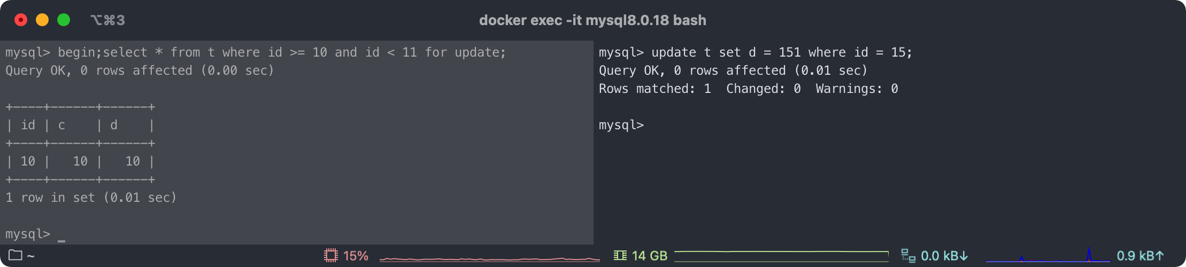
Task: Minimize the window with the yellow button
Action: point(42,20)
